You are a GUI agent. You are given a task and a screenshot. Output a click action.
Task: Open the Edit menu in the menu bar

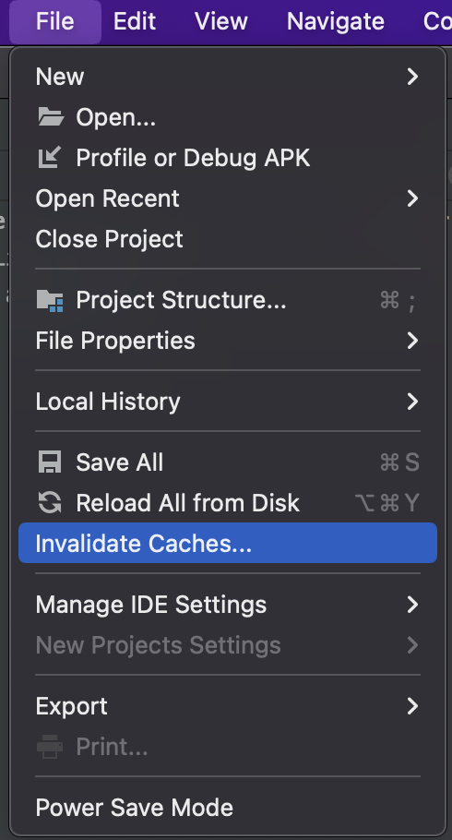[135, 21]
